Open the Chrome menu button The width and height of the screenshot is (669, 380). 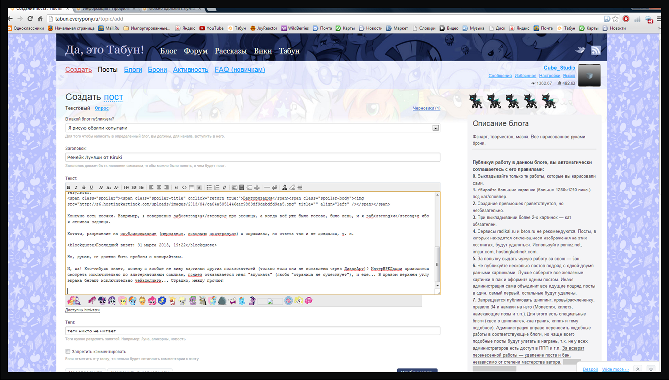click(659, 19)
